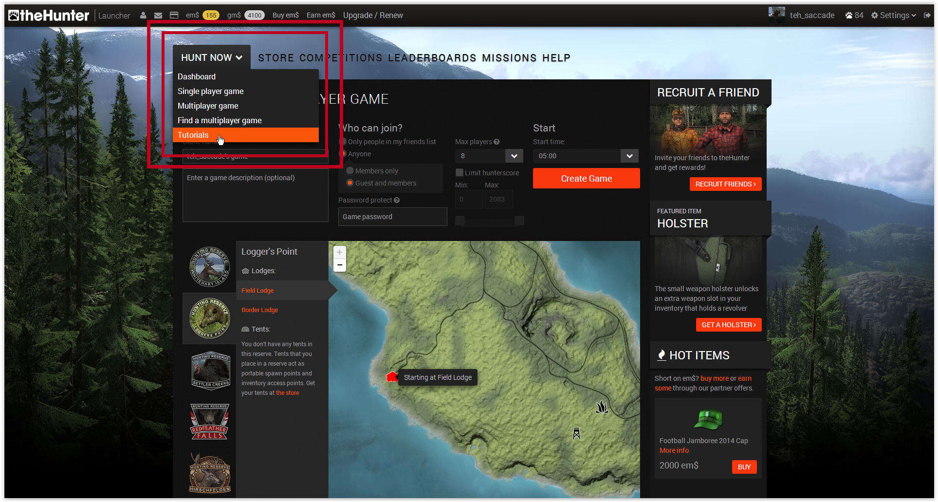Viewport: 938px width, 502px height.
Task: Click the hunting tower icon on the map
Action: (576, 433)
